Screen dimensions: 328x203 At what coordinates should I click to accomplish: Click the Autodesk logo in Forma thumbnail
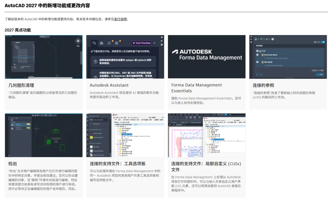coord(175,52)
